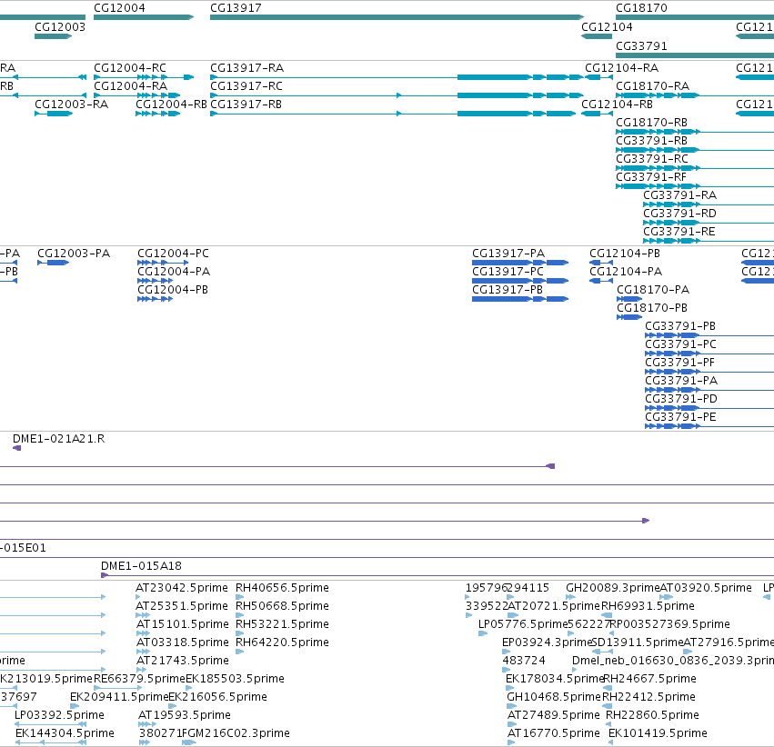Click EST label RH64220.5prime
774x747 pixels.
pyautogui.click(x=282, y=643)
